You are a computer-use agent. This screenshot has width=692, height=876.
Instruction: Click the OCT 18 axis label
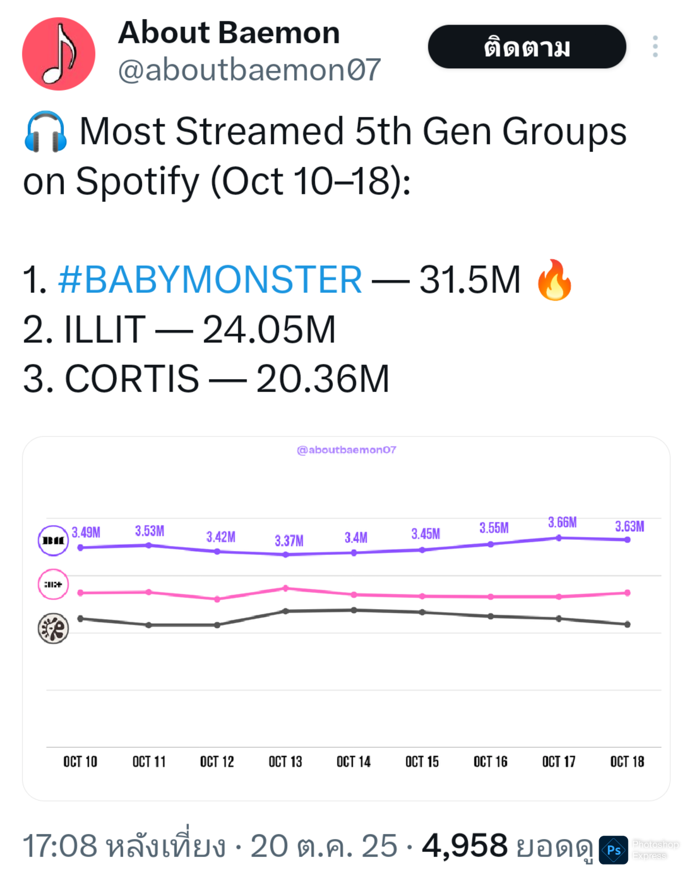tap(627, 761)
